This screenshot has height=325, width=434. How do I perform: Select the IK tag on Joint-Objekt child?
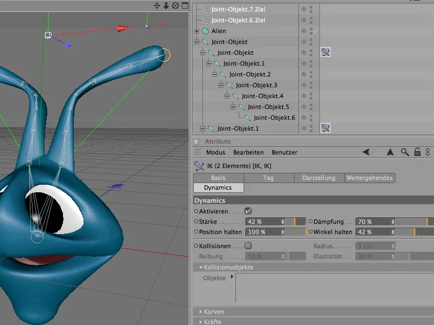pos(325,52)
